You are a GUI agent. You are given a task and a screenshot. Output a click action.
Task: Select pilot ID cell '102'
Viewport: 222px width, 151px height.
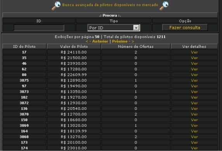tap(24, 97)
